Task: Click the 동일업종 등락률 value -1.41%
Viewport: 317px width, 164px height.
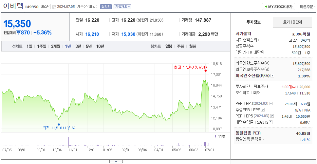Action: pos(304,139)
